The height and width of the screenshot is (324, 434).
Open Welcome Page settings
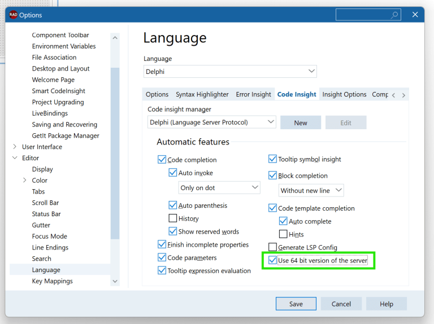[53, 80]
